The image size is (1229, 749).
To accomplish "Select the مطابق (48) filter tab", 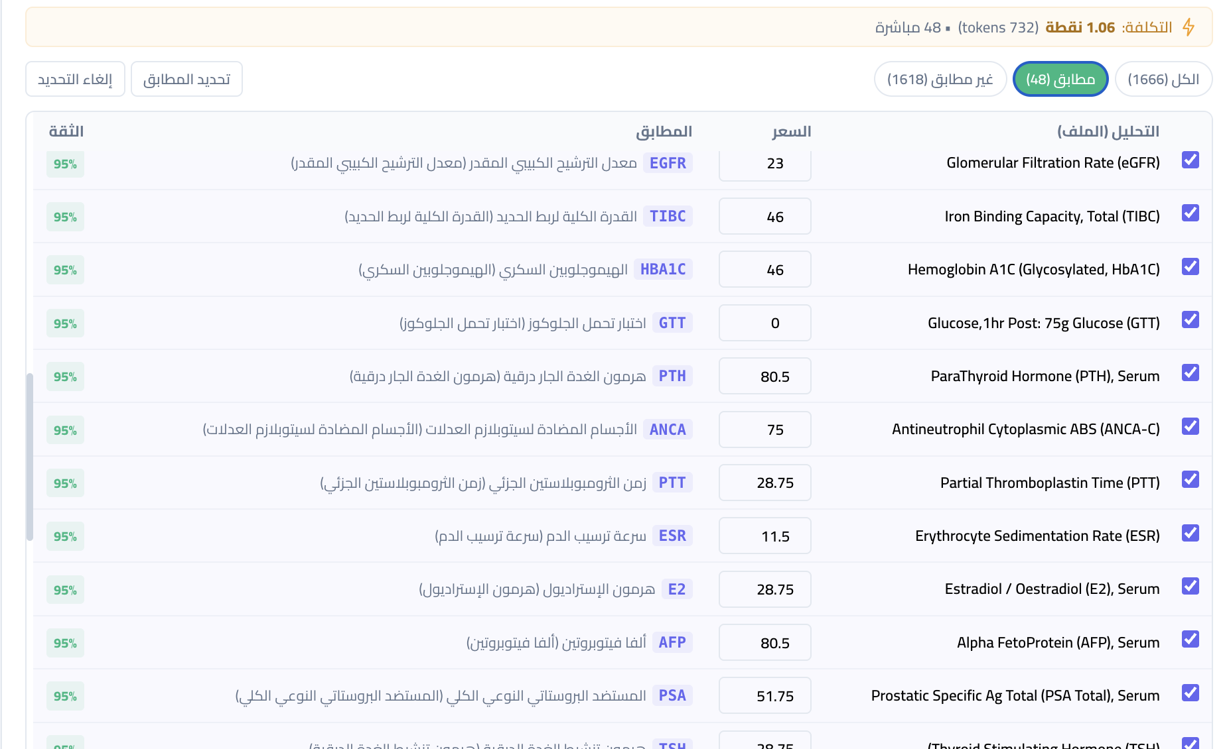I will pyautogui.click(x=1060, y=80).
